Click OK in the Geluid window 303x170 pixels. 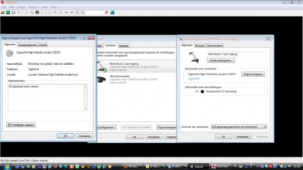[x=135, y=137]
